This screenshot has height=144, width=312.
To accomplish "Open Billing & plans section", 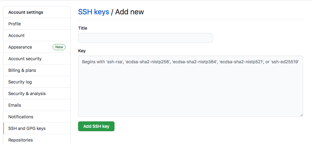I will click(37, 70).
